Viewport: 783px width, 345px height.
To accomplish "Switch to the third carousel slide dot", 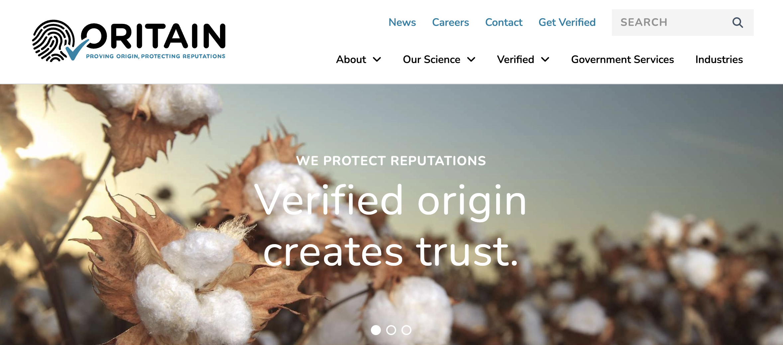I will click(406, 330).
